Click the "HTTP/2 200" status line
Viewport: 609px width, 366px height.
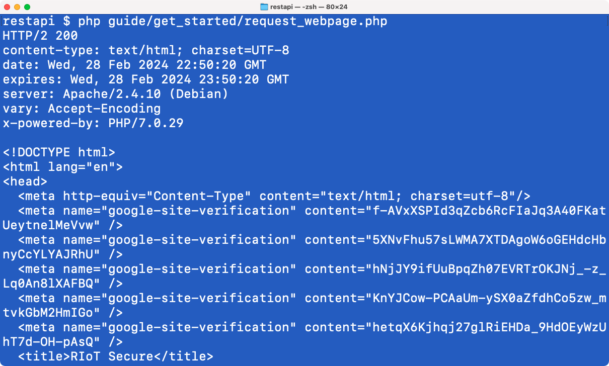coord(40,36)
